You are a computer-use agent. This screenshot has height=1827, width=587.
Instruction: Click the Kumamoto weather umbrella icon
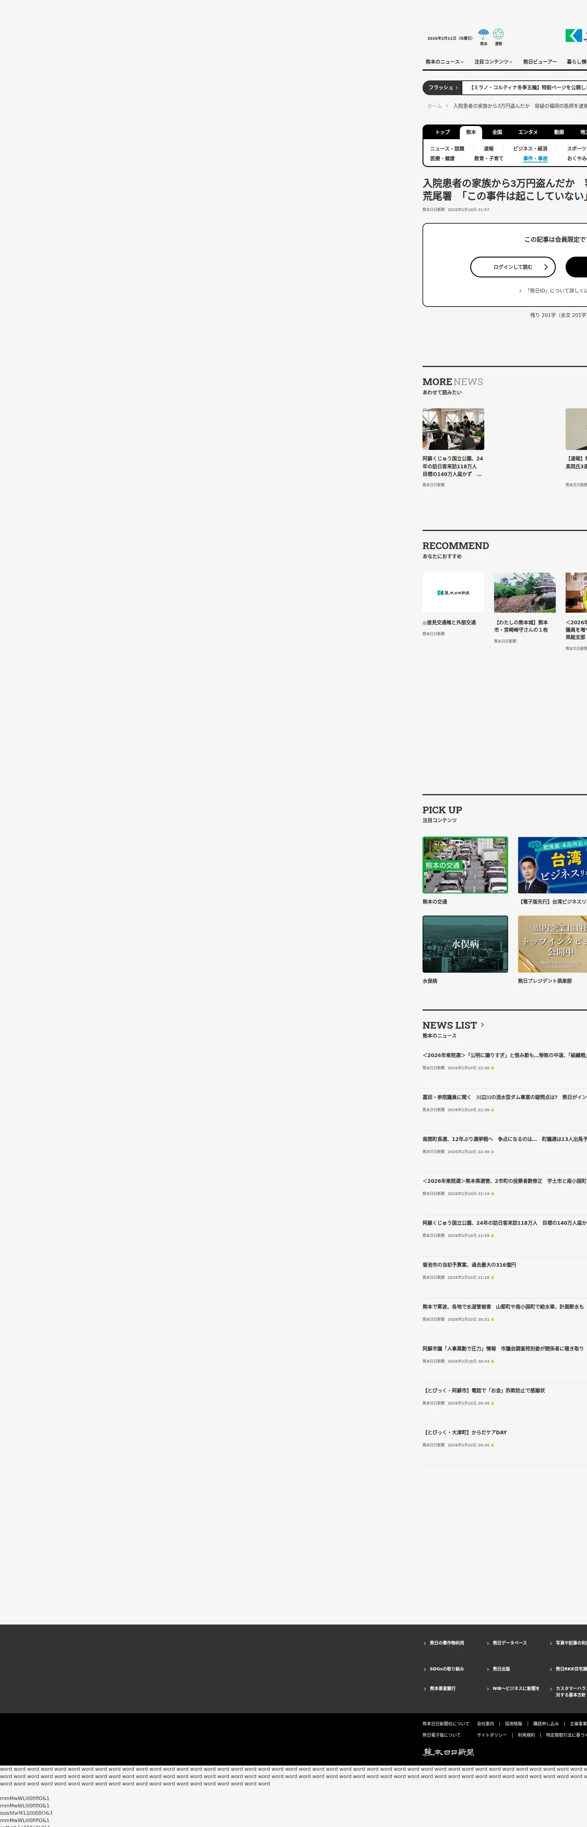pyautogui.click(x=483, y=34)
